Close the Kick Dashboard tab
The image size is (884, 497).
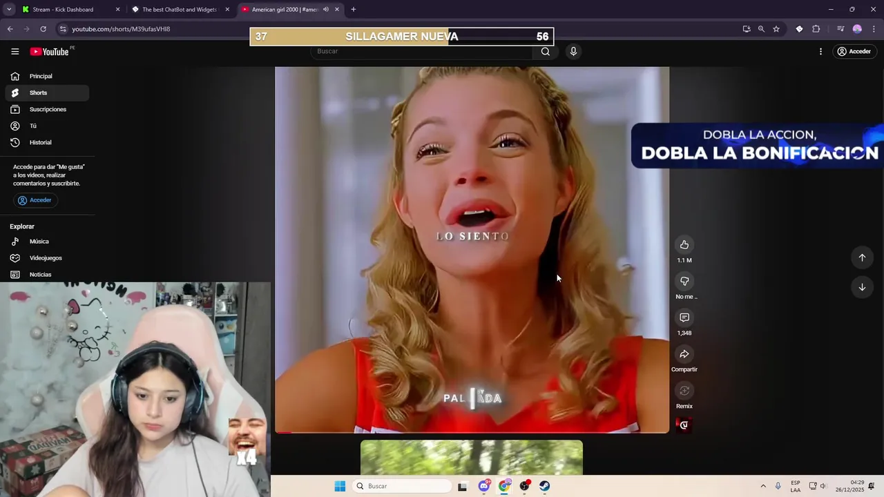pyautogui.click(x=117, y=10)
